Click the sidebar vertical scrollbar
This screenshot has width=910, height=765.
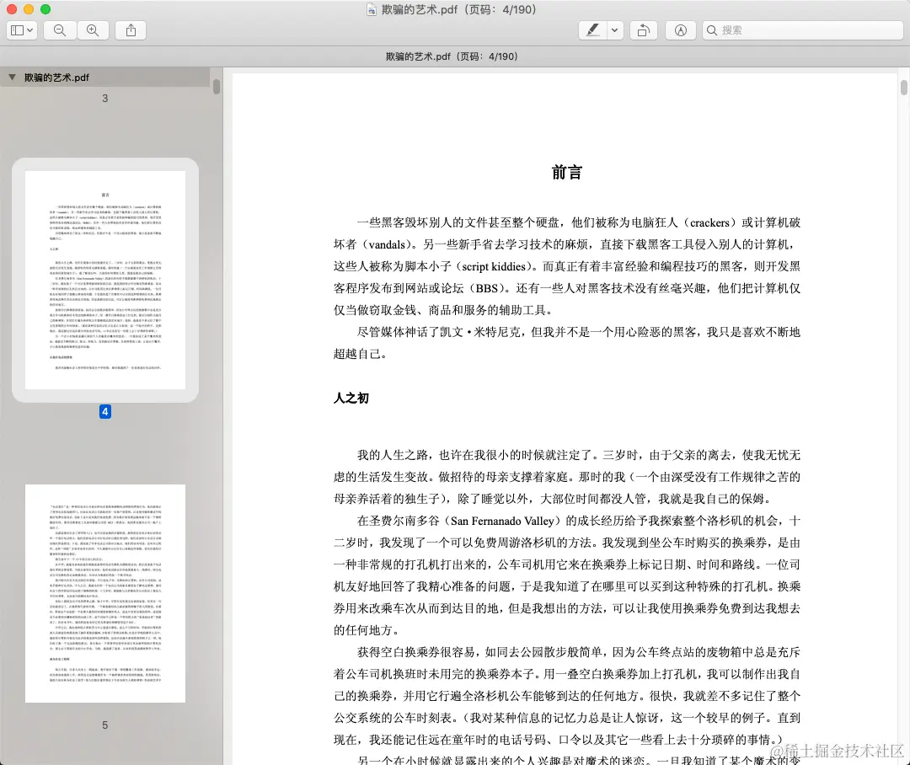[217, 87]
